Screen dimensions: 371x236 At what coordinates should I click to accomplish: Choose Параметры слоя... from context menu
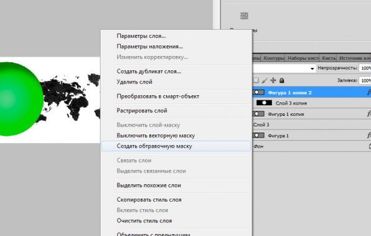point(141,36)
